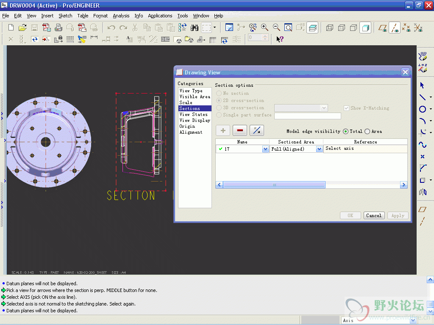This screenshot has height=325, width=434.
Task: Select the arc sketch tool
Action: (x=423, y=121)
